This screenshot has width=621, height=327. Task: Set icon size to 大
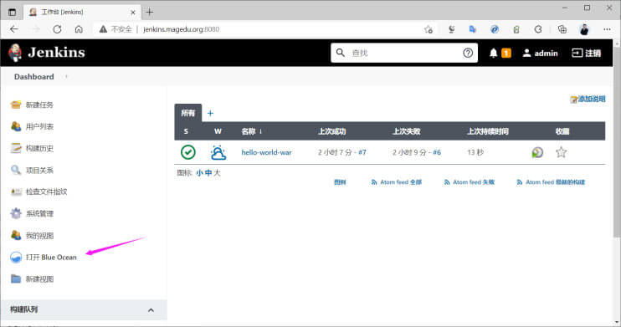tap(217, 172)
